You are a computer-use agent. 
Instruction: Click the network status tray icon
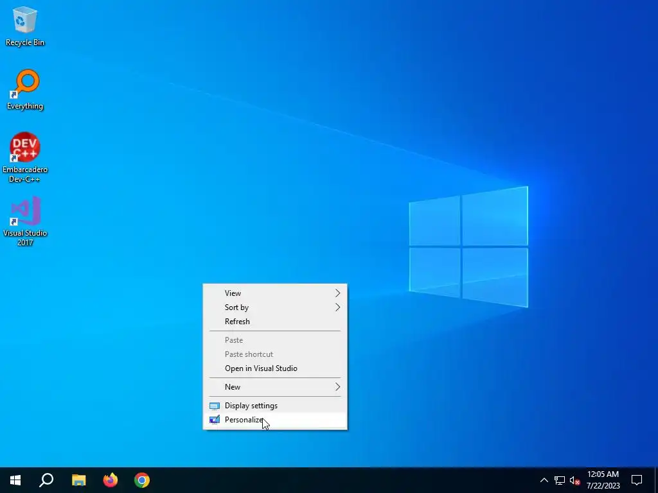point(560,480)
